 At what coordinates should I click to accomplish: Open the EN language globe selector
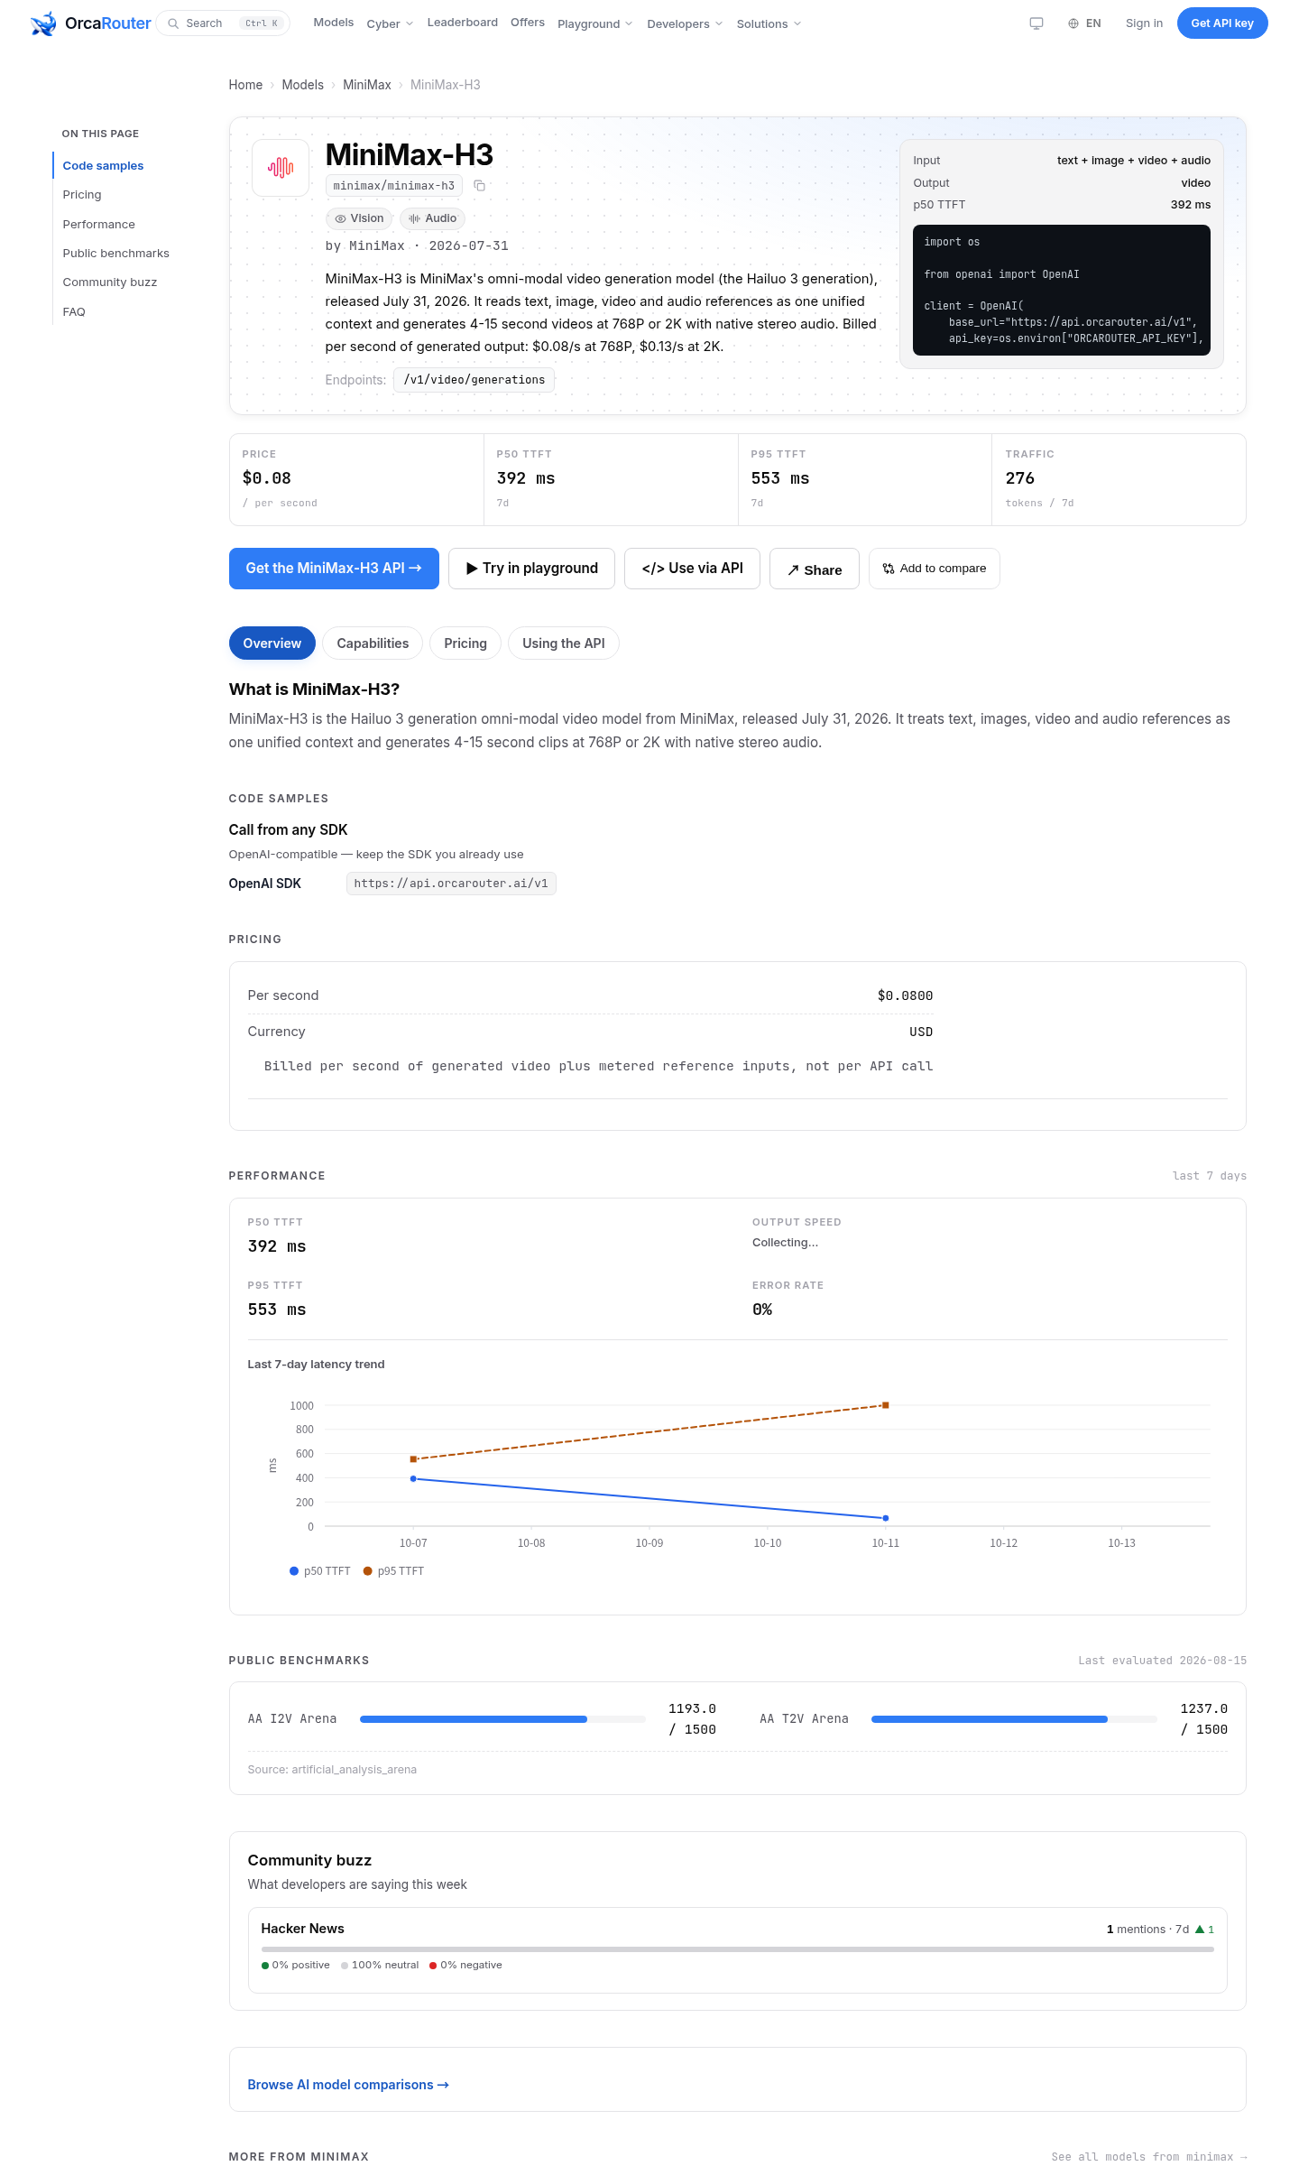click(x=1084, y=23)
